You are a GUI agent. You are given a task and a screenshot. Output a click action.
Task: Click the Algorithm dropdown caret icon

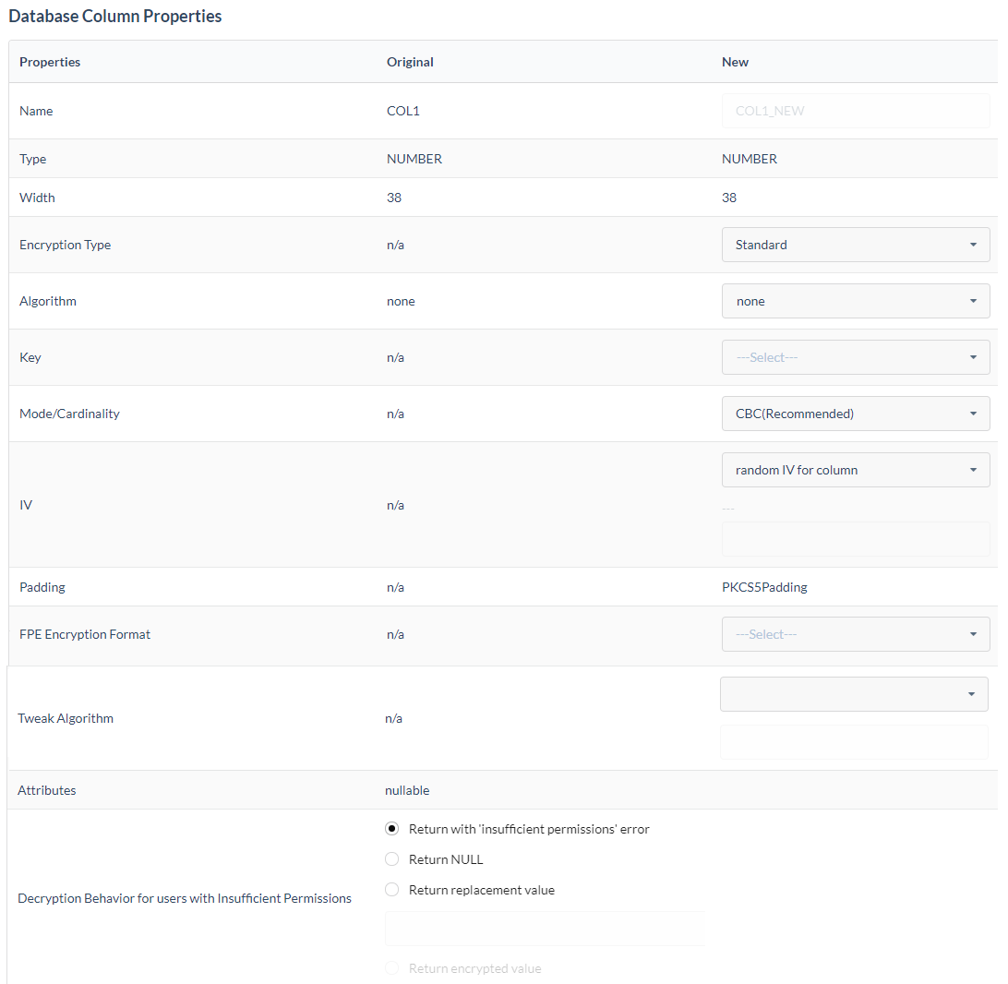click(973, 301)
